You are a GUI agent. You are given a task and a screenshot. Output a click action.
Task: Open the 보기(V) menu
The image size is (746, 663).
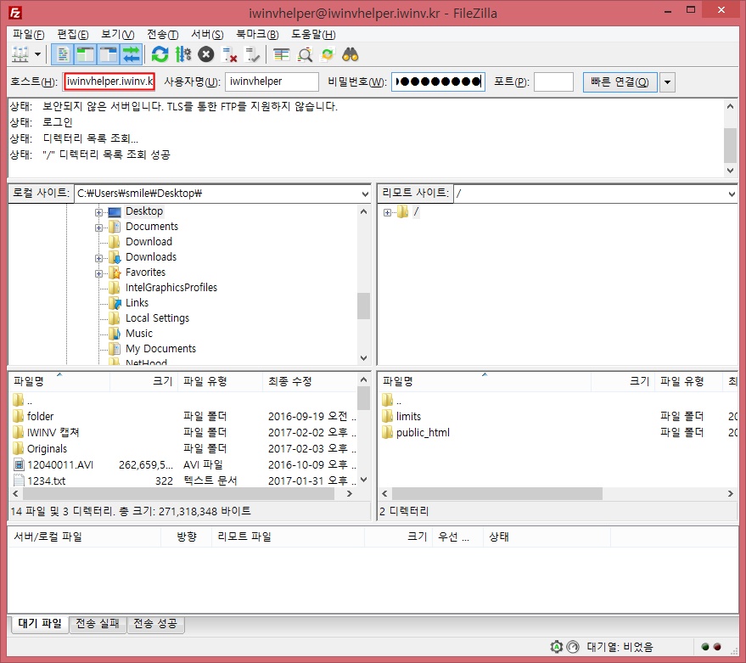(x=117, y=34)
